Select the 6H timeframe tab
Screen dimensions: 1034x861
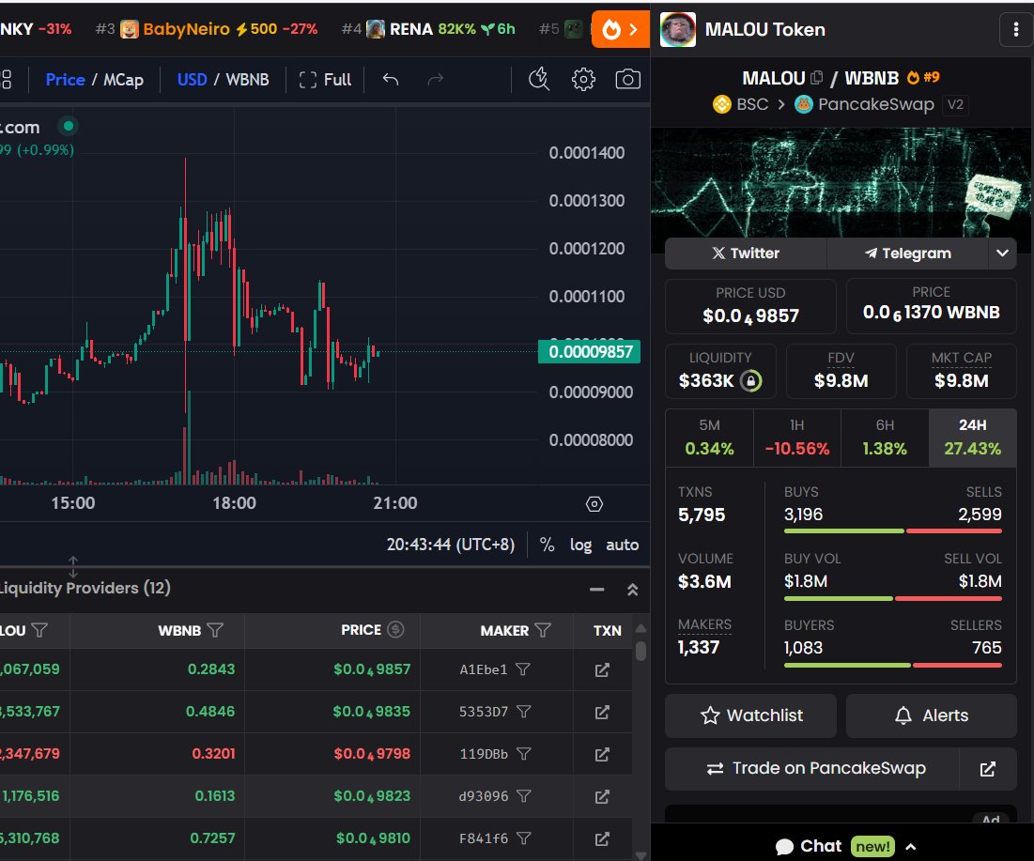pos(885,438)
